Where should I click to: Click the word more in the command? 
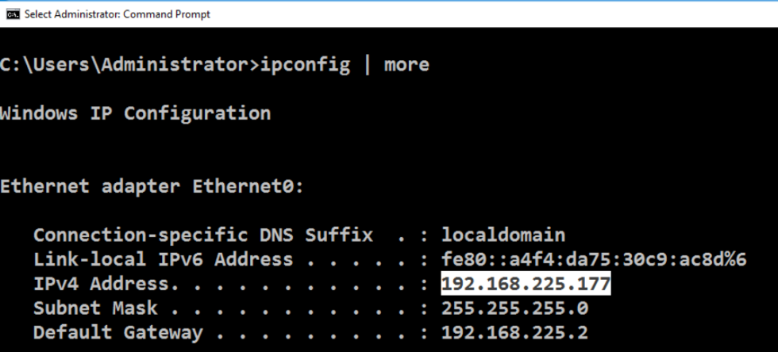(406, 65)
